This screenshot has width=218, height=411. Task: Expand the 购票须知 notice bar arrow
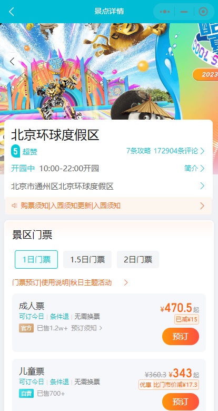[202, 205]
